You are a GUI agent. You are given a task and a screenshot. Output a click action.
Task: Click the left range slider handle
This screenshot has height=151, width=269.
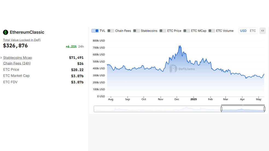pyautogui.click(x=221, y=109)
